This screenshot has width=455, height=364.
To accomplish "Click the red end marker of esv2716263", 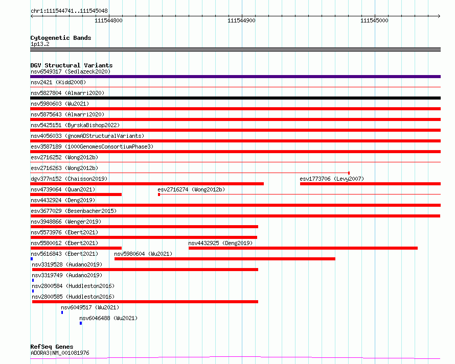I will (349, 173).
